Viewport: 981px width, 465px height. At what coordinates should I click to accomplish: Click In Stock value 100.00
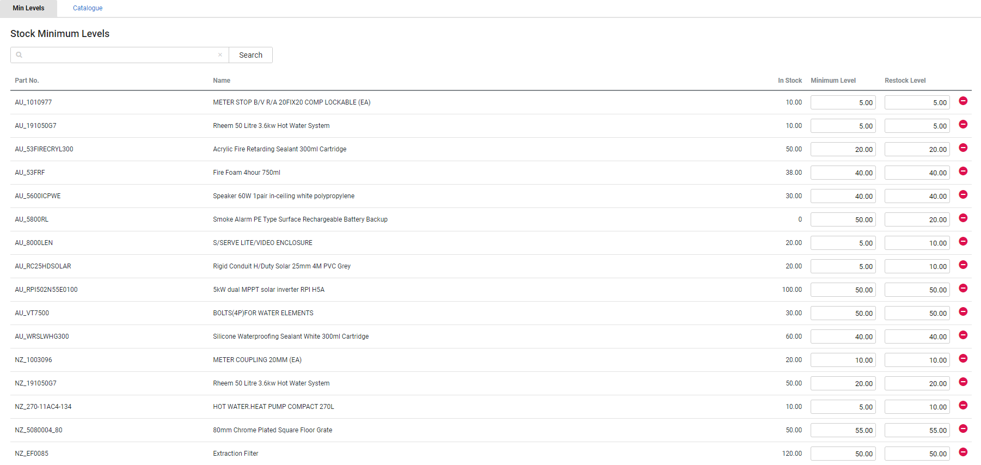[x=792, y=290]
